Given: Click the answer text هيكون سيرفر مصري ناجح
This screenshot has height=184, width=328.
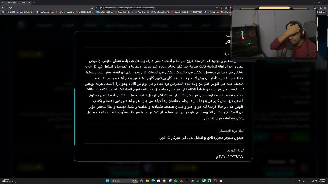Looking at the screenshot, I should 201,137.
